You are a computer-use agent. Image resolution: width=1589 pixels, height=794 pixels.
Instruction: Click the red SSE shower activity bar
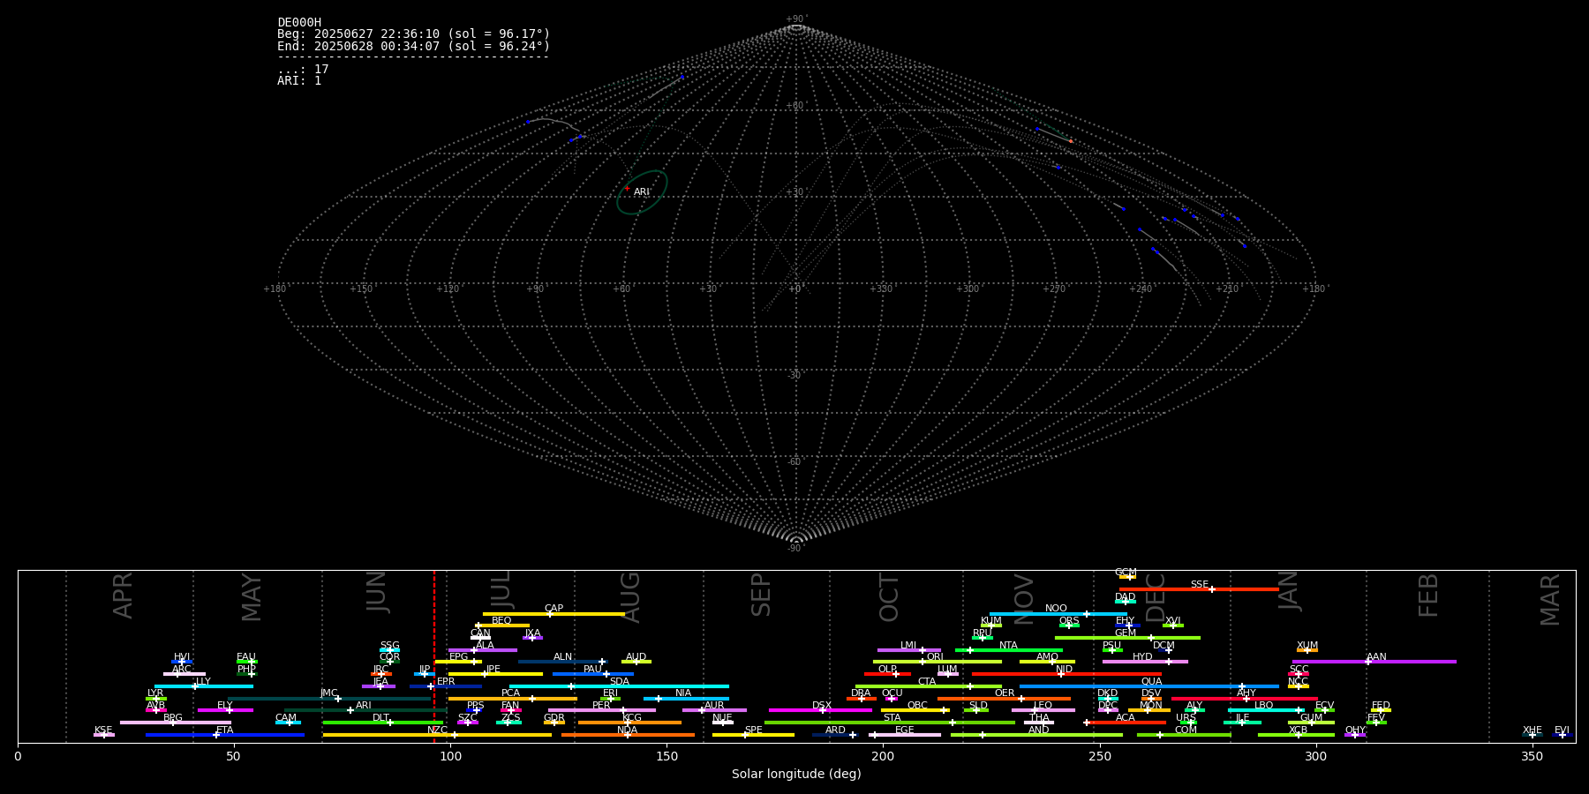tap(1199, 589)
